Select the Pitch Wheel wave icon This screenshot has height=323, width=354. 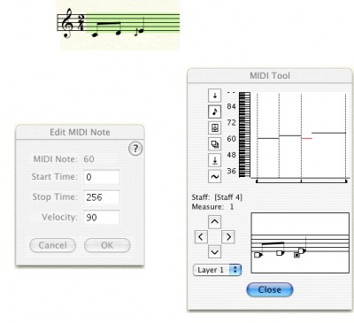[x=215, y=176]
